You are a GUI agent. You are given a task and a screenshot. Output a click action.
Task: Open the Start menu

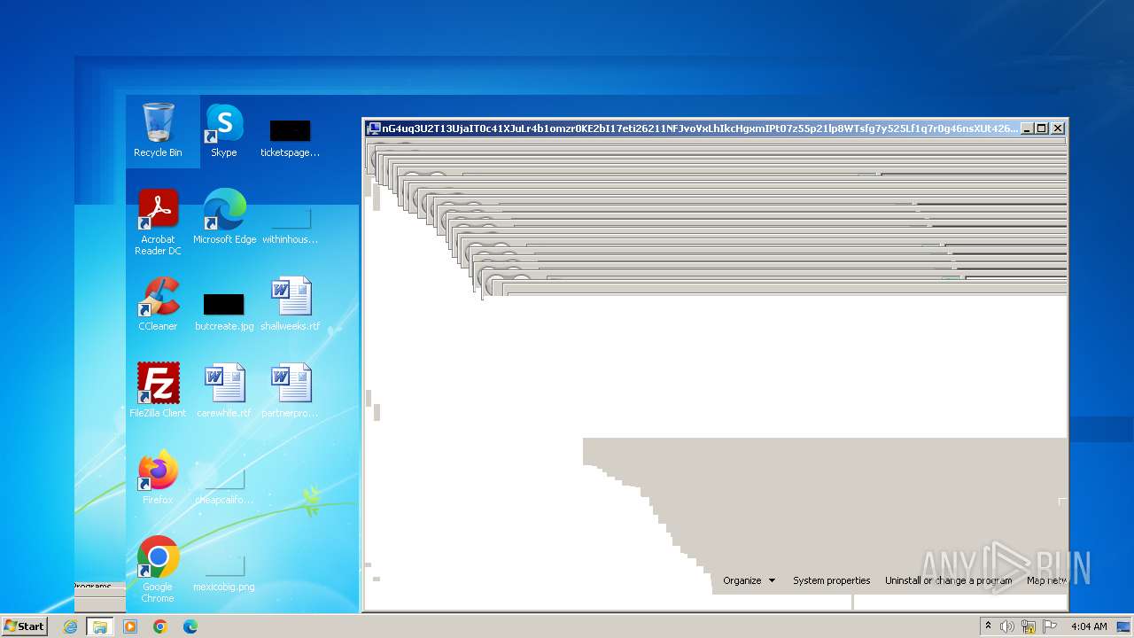[x=24, y=626]
